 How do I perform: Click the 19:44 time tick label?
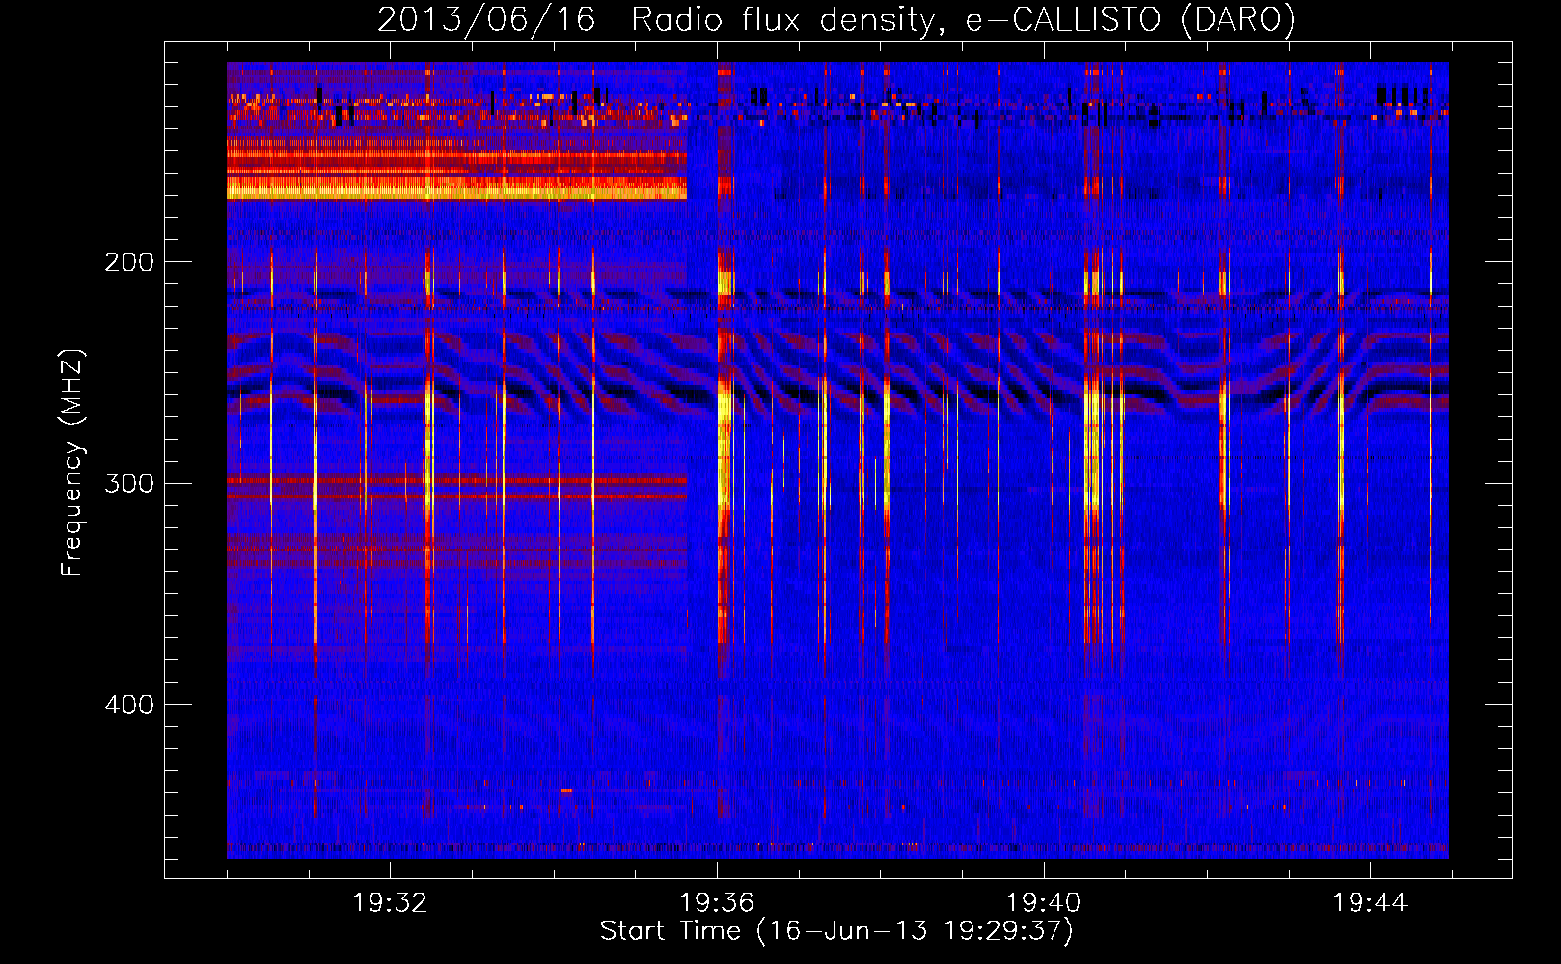point(1370,902)
